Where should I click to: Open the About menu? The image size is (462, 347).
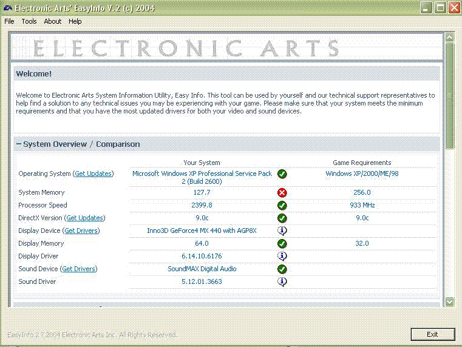(52, 21)
